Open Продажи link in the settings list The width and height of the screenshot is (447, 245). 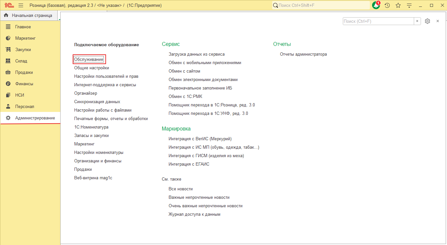coord(83,170)
